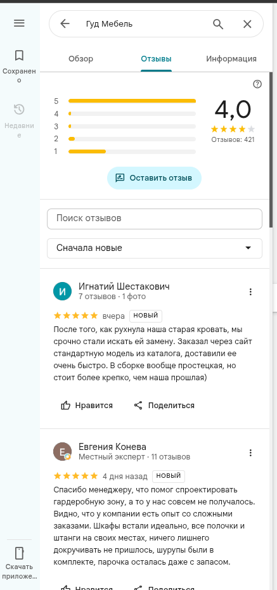Click 'Местный эксперт · 11 отзывов' text

(x=134, y=457)
